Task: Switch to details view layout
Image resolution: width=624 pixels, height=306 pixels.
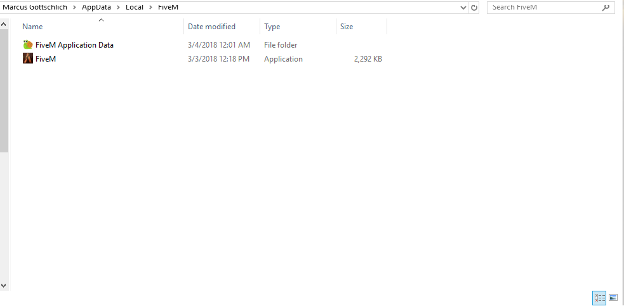Action: coord(599,298)
